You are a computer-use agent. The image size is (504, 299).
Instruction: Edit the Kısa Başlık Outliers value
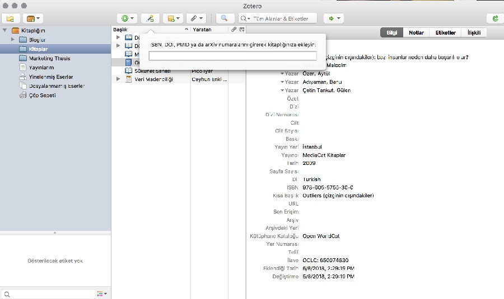coord(338,196)
